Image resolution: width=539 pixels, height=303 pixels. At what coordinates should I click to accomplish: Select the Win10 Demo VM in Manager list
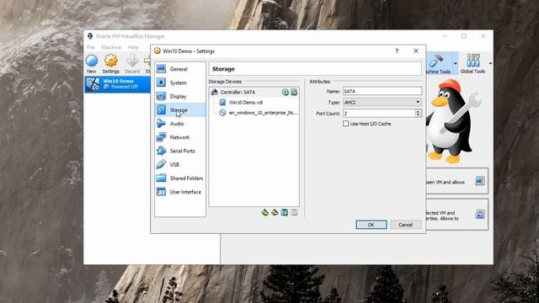[x=117, y=84]
